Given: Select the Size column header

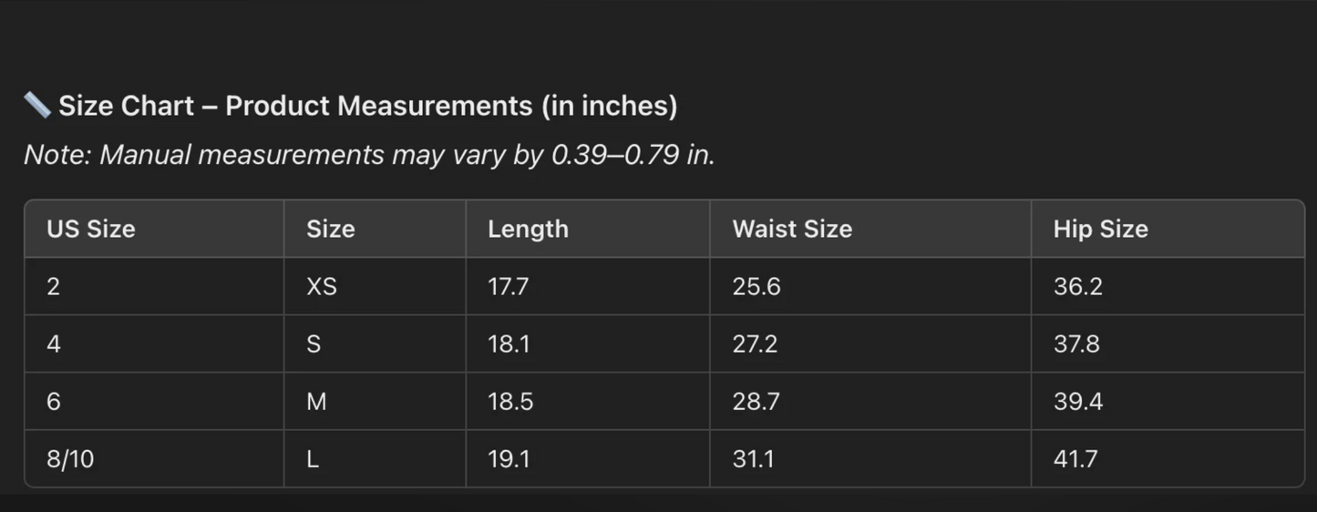Looking at the screenshot, I should click(x=330, y=229).
